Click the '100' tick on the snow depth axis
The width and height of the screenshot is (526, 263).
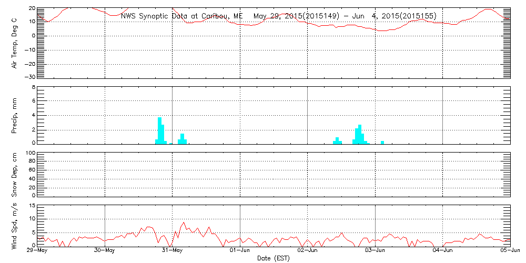pyautogui.click(x=30, y=154)
